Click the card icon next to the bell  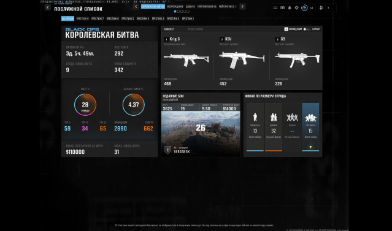[x=282, y=8]
